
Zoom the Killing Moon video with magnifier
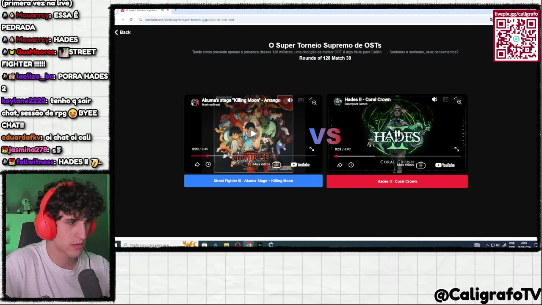click(x=314, y=103)
